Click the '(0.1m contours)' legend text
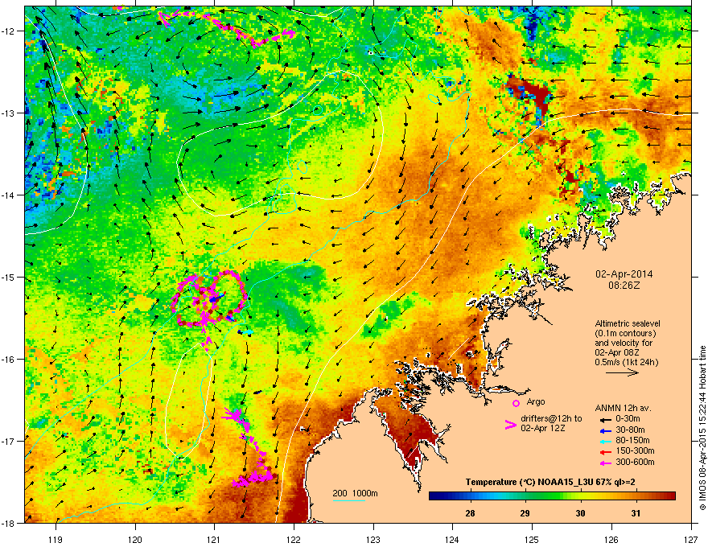 625,333
